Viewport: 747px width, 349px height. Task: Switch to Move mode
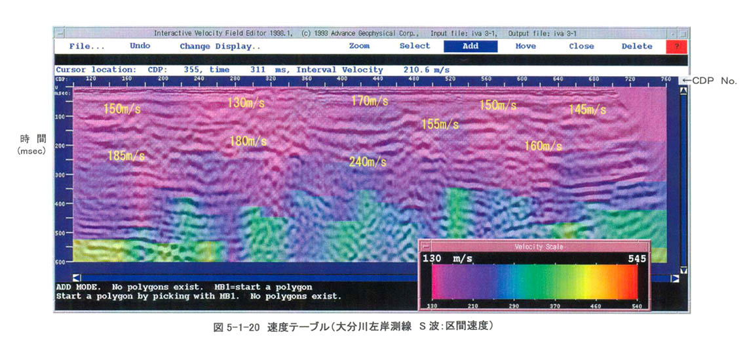coord(526,46)
